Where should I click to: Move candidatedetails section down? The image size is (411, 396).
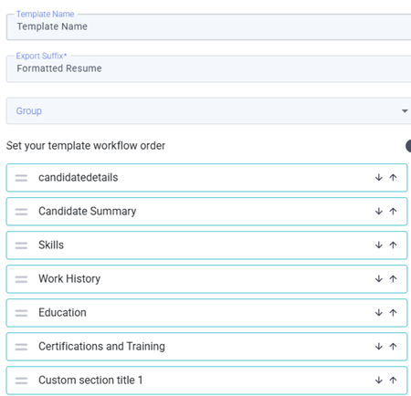[x=378, y=177]
